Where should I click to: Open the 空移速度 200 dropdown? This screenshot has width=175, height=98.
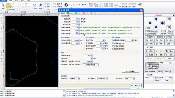pyautogui.click(x=79, y=19)
